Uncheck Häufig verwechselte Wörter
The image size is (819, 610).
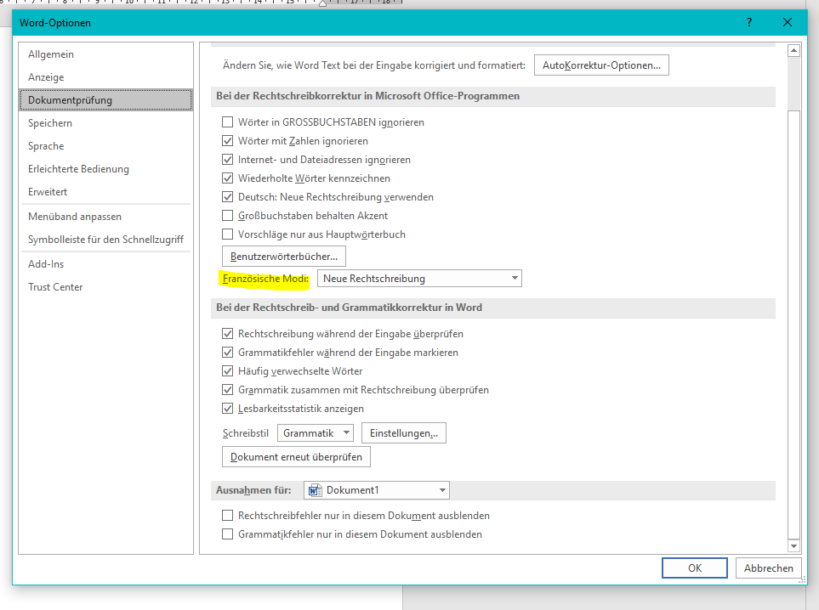point(227,371)
